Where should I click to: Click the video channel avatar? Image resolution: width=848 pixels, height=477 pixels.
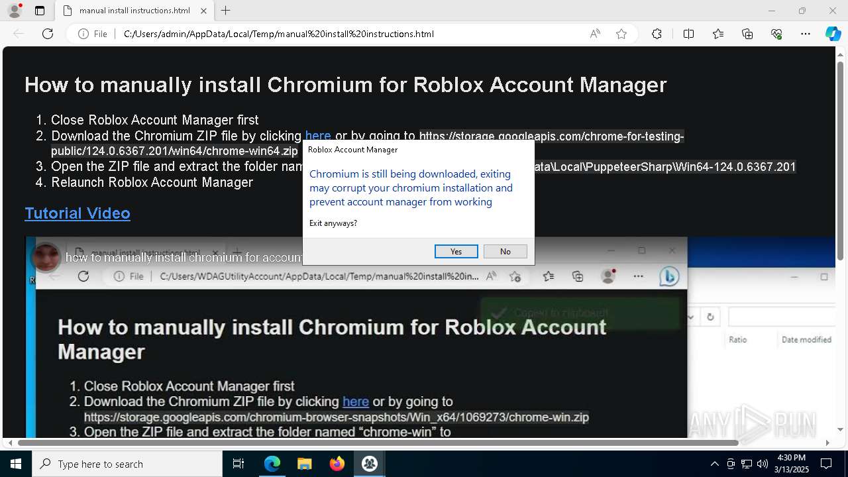pos(46,258)
